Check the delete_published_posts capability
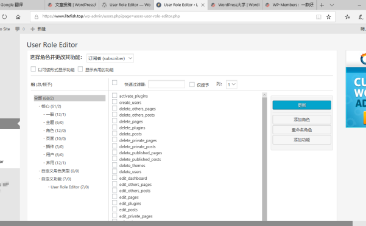 click(x=114, y=159)
